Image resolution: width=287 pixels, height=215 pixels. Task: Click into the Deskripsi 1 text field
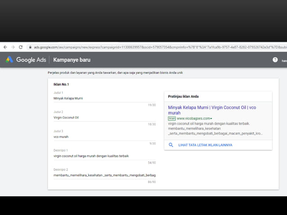pyautogui.click(x=103, y=156)
